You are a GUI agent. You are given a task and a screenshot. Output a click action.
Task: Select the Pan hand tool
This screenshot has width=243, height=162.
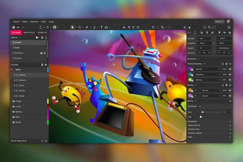pyautogui.click(x=47, y=27)
